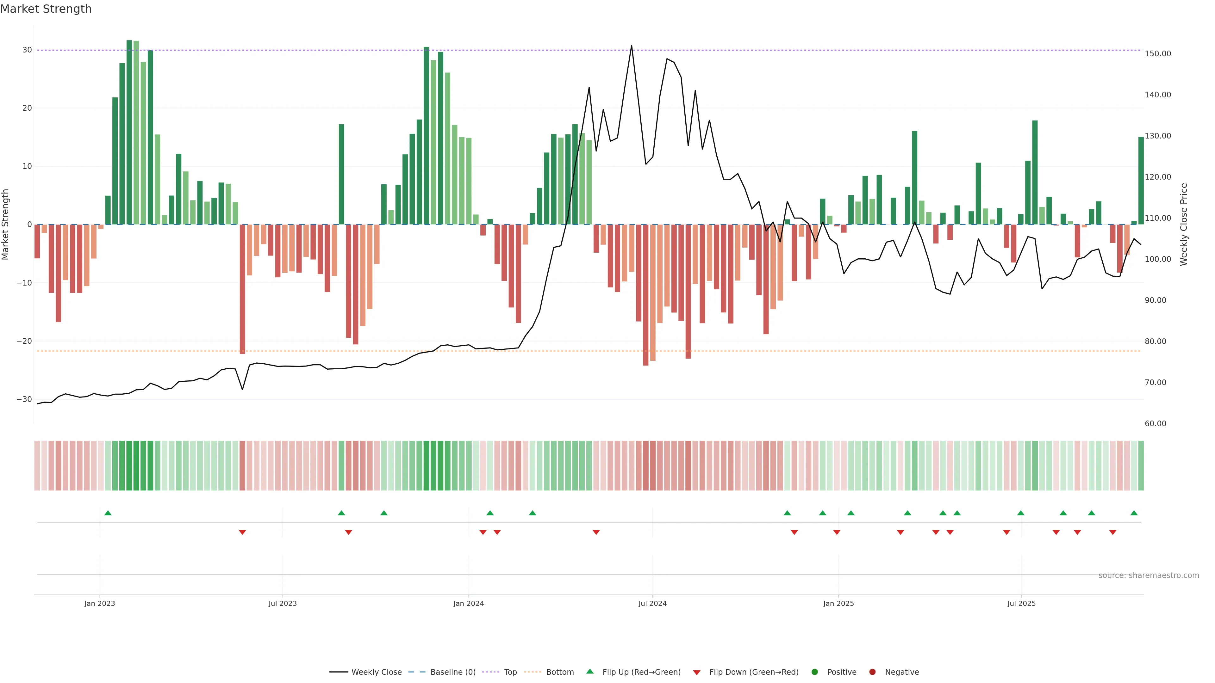Click the green Positive legend circle
The height and width of the screenshot is (683, 1215).
(814, 672)
